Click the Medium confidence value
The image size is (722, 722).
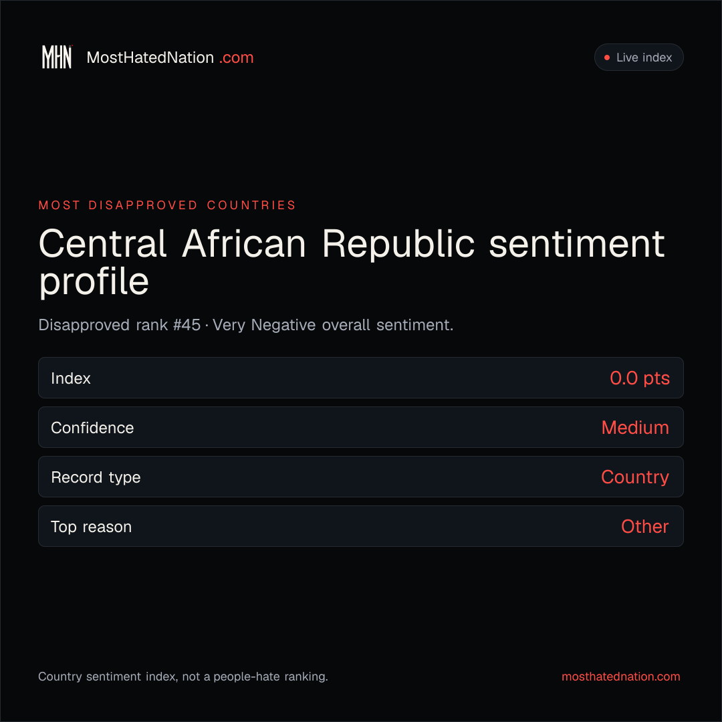tap(636, 428)
